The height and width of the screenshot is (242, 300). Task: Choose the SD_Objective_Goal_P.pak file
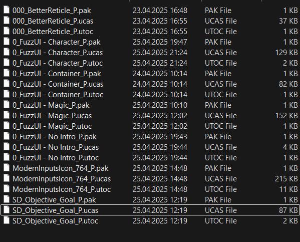tap(54, 200)
